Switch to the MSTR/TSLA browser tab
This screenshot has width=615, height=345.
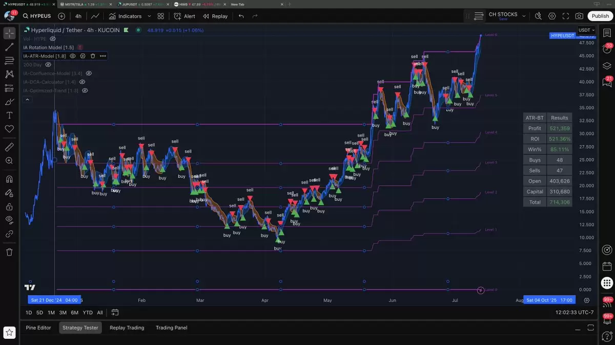tap(85, 4)
